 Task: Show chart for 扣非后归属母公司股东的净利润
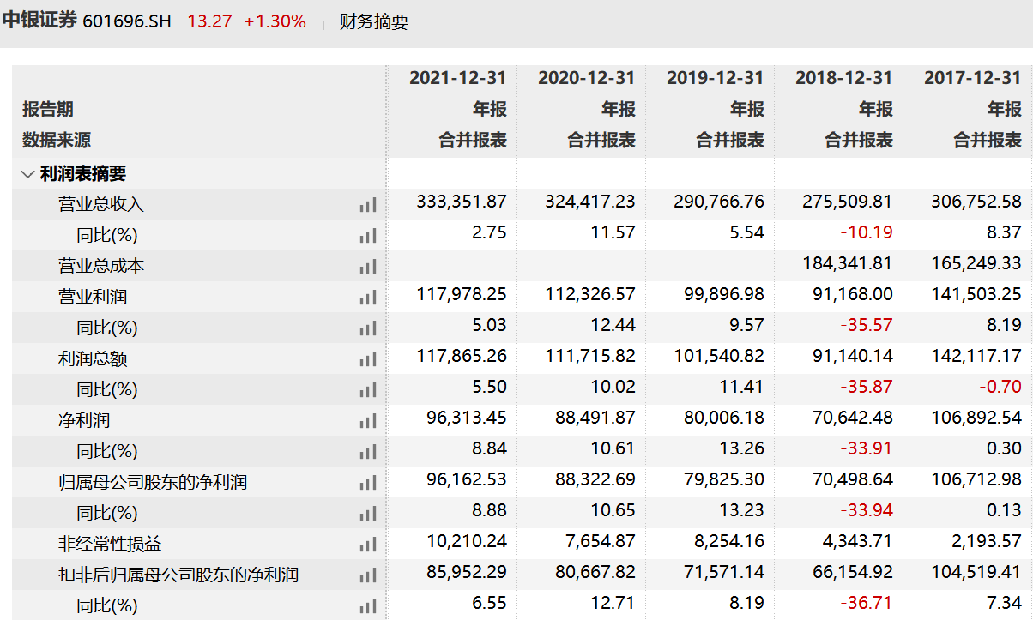368,575
